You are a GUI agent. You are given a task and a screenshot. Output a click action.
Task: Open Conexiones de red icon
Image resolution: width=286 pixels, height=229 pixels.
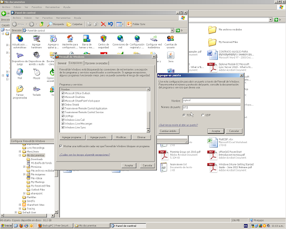pyautogui.click(x=120, y=42)
